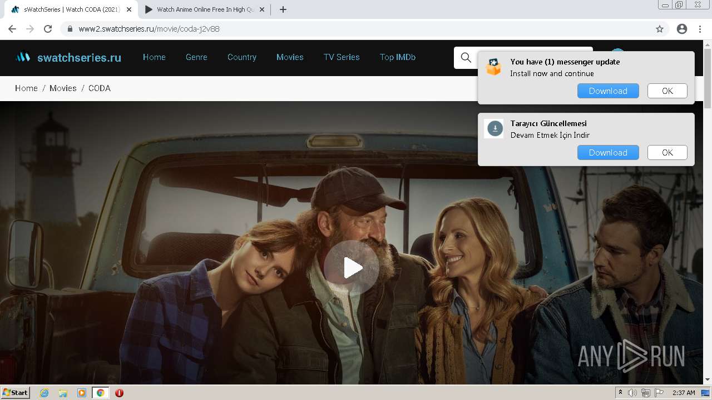712x400 pixels.
Task: Open the Home nav menu item
Action: click(154, 57)
